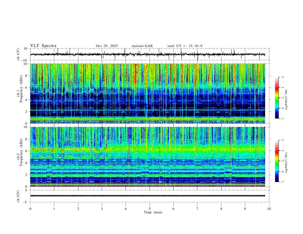The image size is (303, 234).
Task: Click the ch.3(V) flat trace line
Action: (x=148, y=196)
